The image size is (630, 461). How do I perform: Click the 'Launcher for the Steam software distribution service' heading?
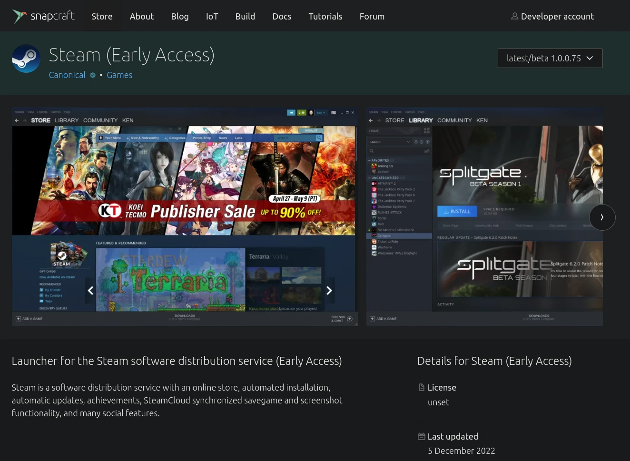point(177,361)
